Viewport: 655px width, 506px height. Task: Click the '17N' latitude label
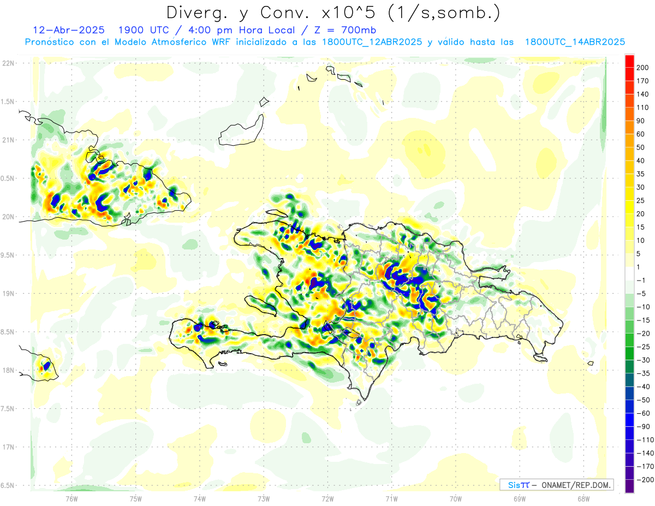point(9,448)
